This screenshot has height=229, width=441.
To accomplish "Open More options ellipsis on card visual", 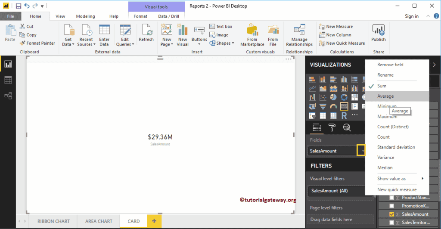I will pyautogui.click(x=288, y=59).
